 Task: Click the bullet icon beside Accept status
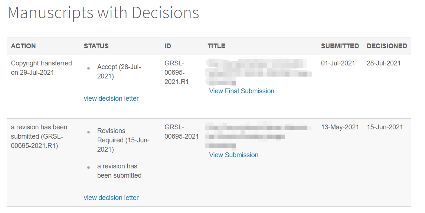coord(88,68)
